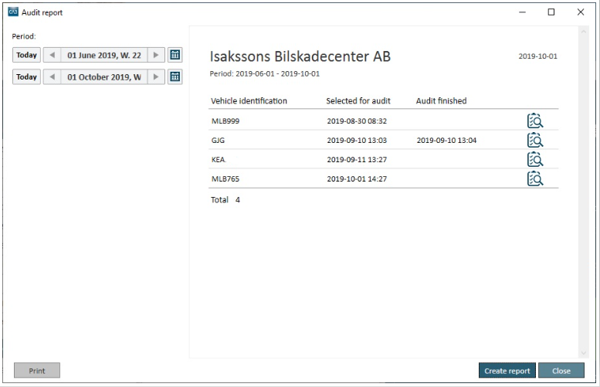The width and height of the screenshot is (600, 387).
Task: Minimize the Audit report window
Action: pyautogui.click(x=522, y=12)
